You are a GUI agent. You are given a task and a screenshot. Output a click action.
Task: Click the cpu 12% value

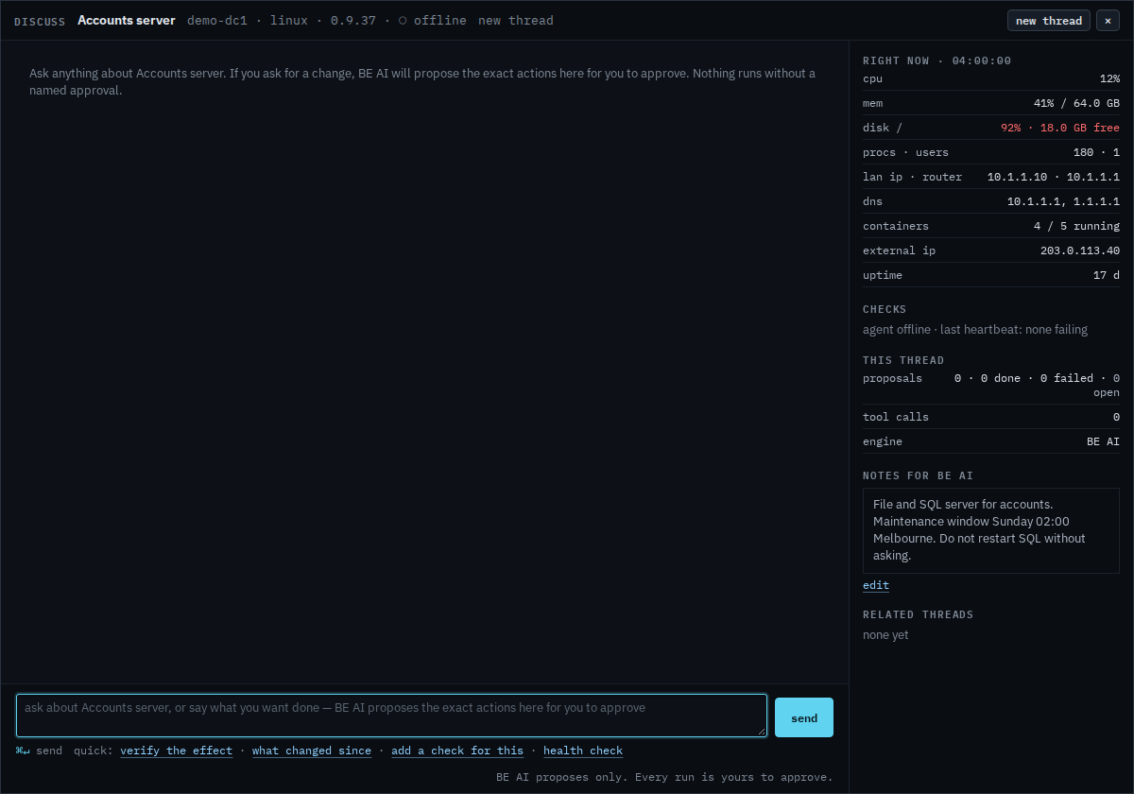tap(1109, 78)
